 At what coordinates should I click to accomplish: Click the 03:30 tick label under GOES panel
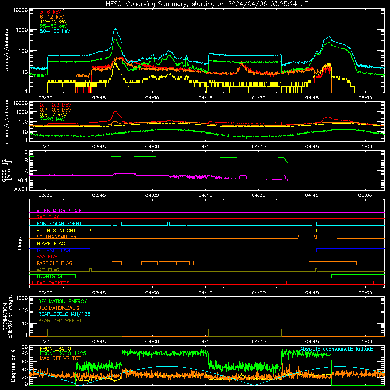point(45,195)
